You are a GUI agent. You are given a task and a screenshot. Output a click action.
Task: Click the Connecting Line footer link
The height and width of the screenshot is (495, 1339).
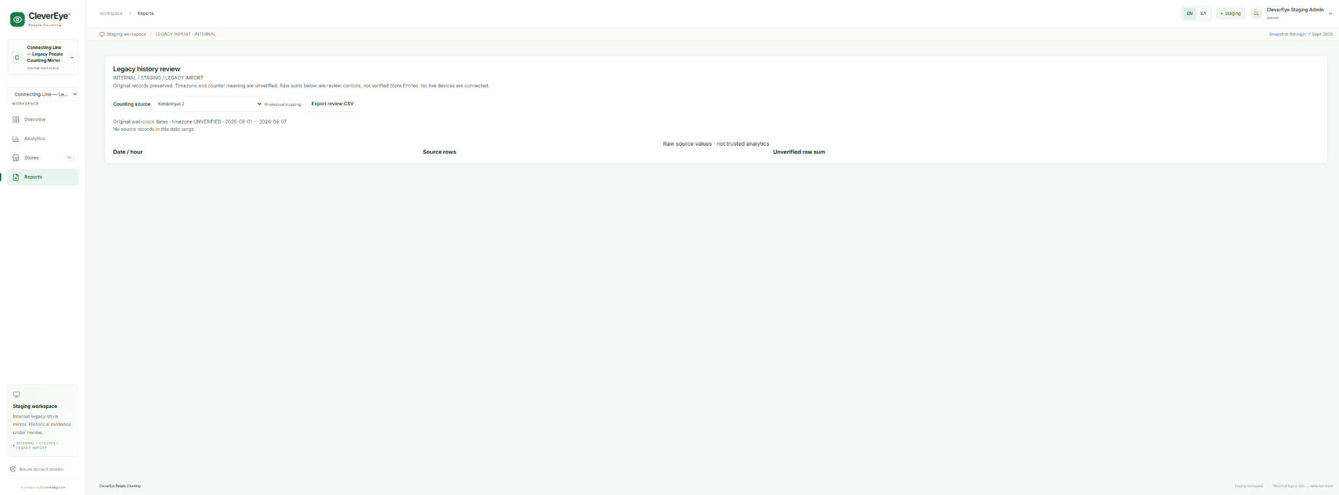pos(53,487)
